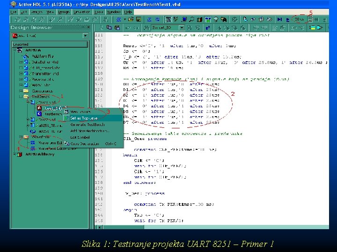This screenshot has height=252, width=337.
Task: Click the simulation time spinner next to 30 us
Action: pos(309,20)
